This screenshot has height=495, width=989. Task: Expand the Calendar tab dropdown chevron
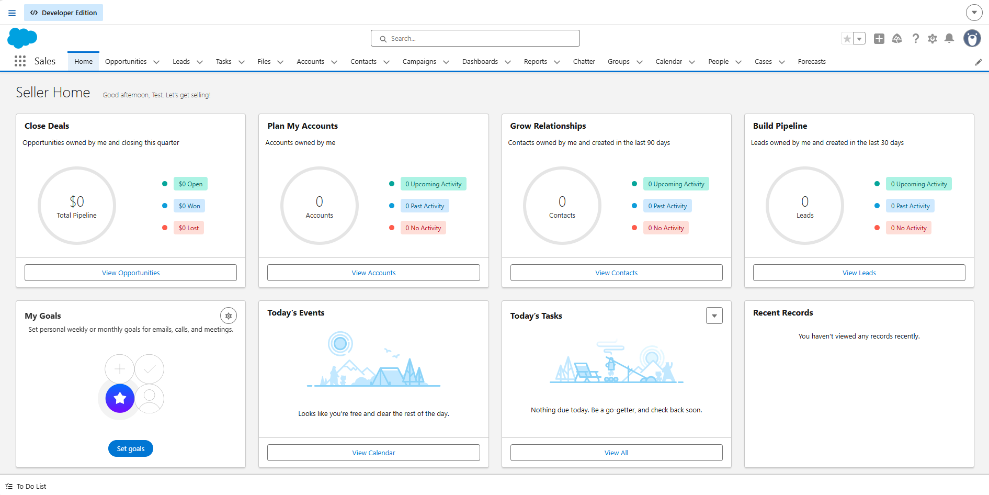[692, 62]
